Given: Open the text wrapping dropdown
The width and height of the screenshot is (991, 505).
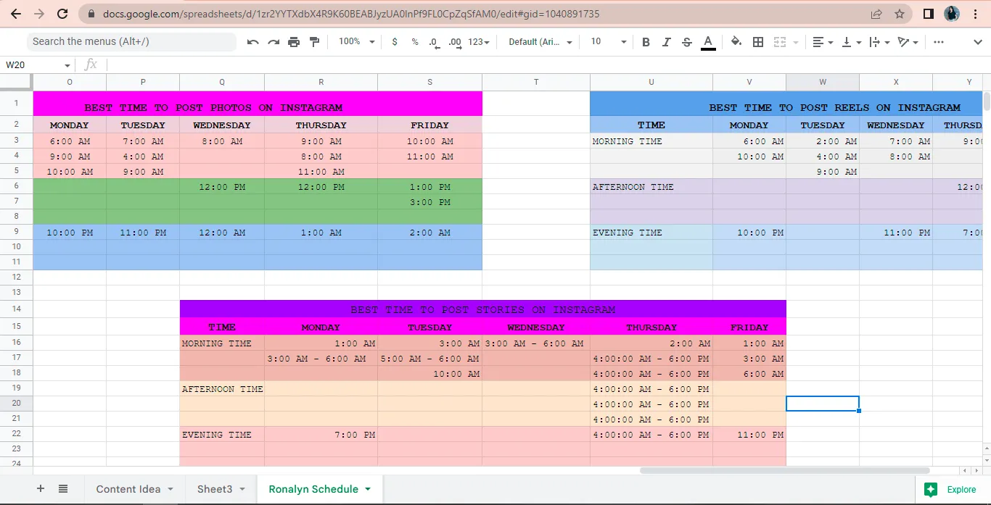Looking at the screenshot, I should 879,42.
